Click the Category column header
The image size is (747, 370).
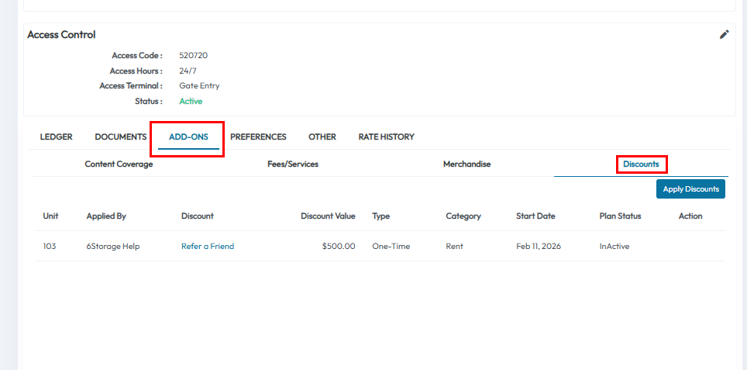click(463, 216)
